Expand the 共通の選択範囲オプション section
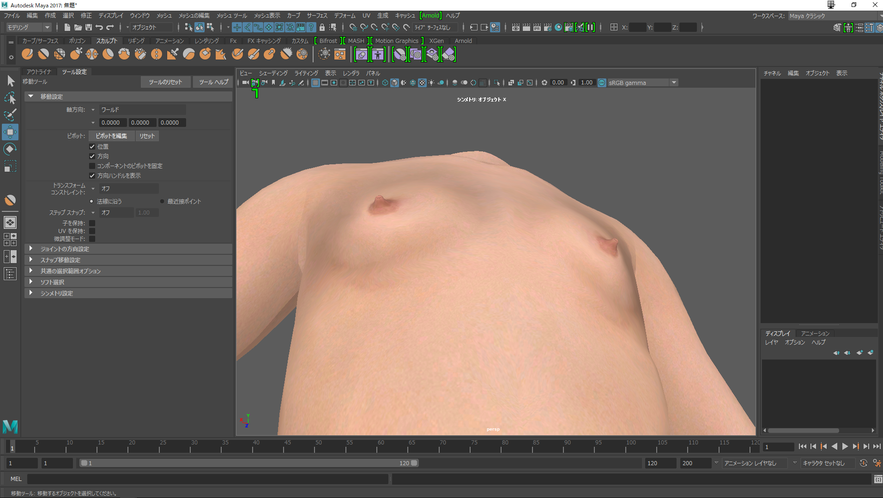 point(128,271)
